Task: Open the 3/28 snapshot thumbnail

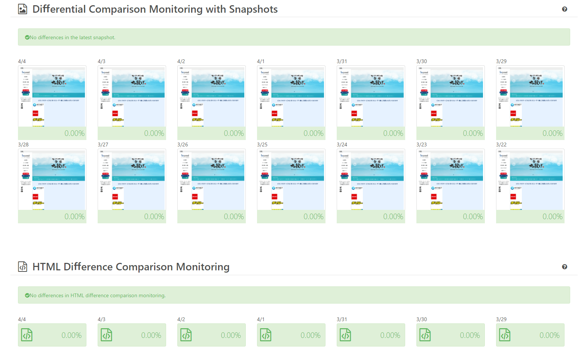Action: tap(52, 180)
